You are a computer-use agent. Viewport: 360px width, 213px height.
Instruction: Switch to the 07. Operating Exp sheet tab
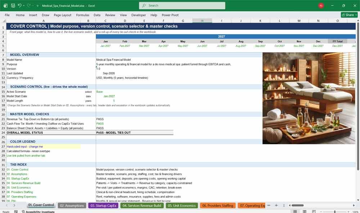[x=251, y=206]
